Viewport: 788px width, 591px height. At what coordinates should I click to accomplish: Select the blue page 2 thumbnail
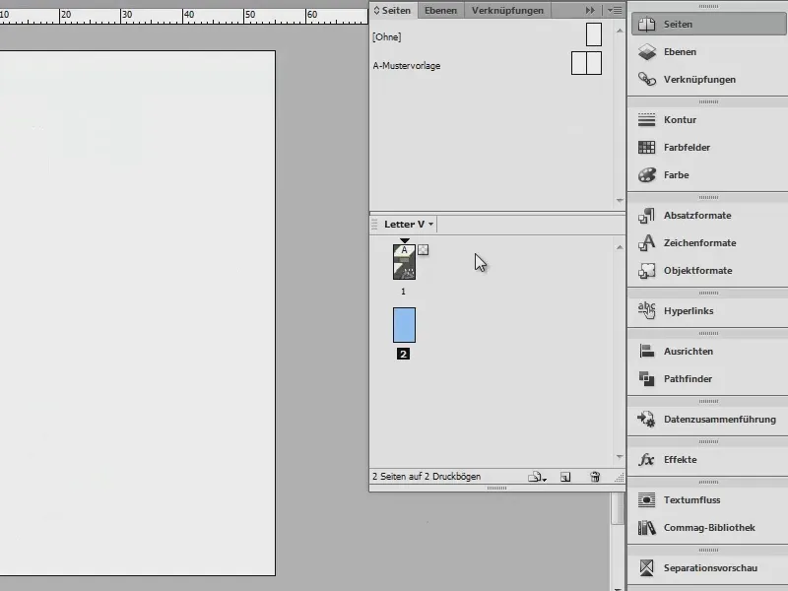click(404, 325)
